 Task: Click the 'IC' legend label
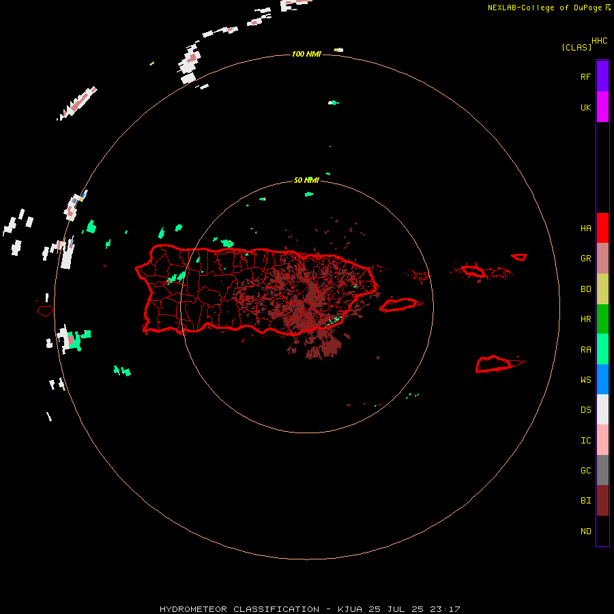[x=585, y=441]
